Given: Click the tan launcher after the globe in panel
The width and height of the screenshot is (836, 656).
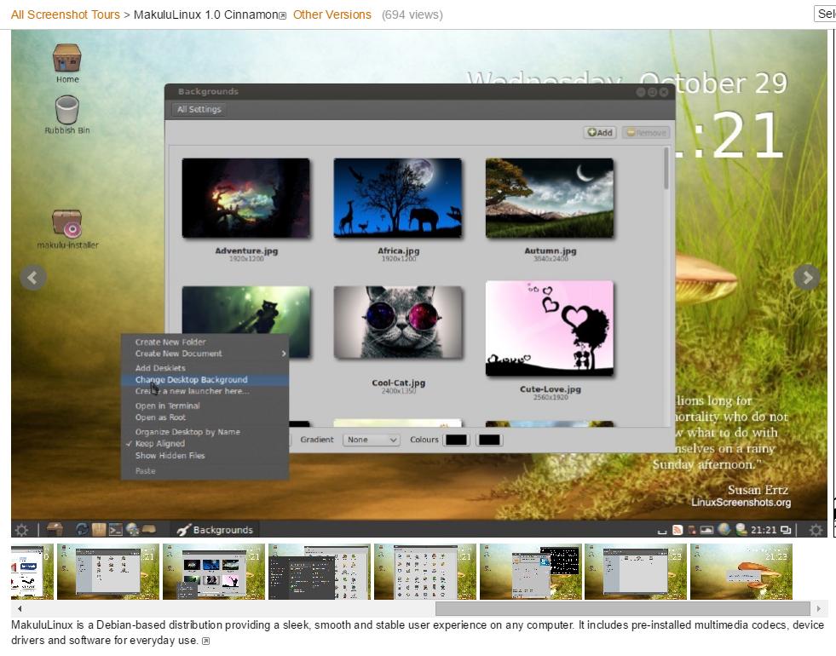Looking at the screenshot, I should click(x=149, y=529).
